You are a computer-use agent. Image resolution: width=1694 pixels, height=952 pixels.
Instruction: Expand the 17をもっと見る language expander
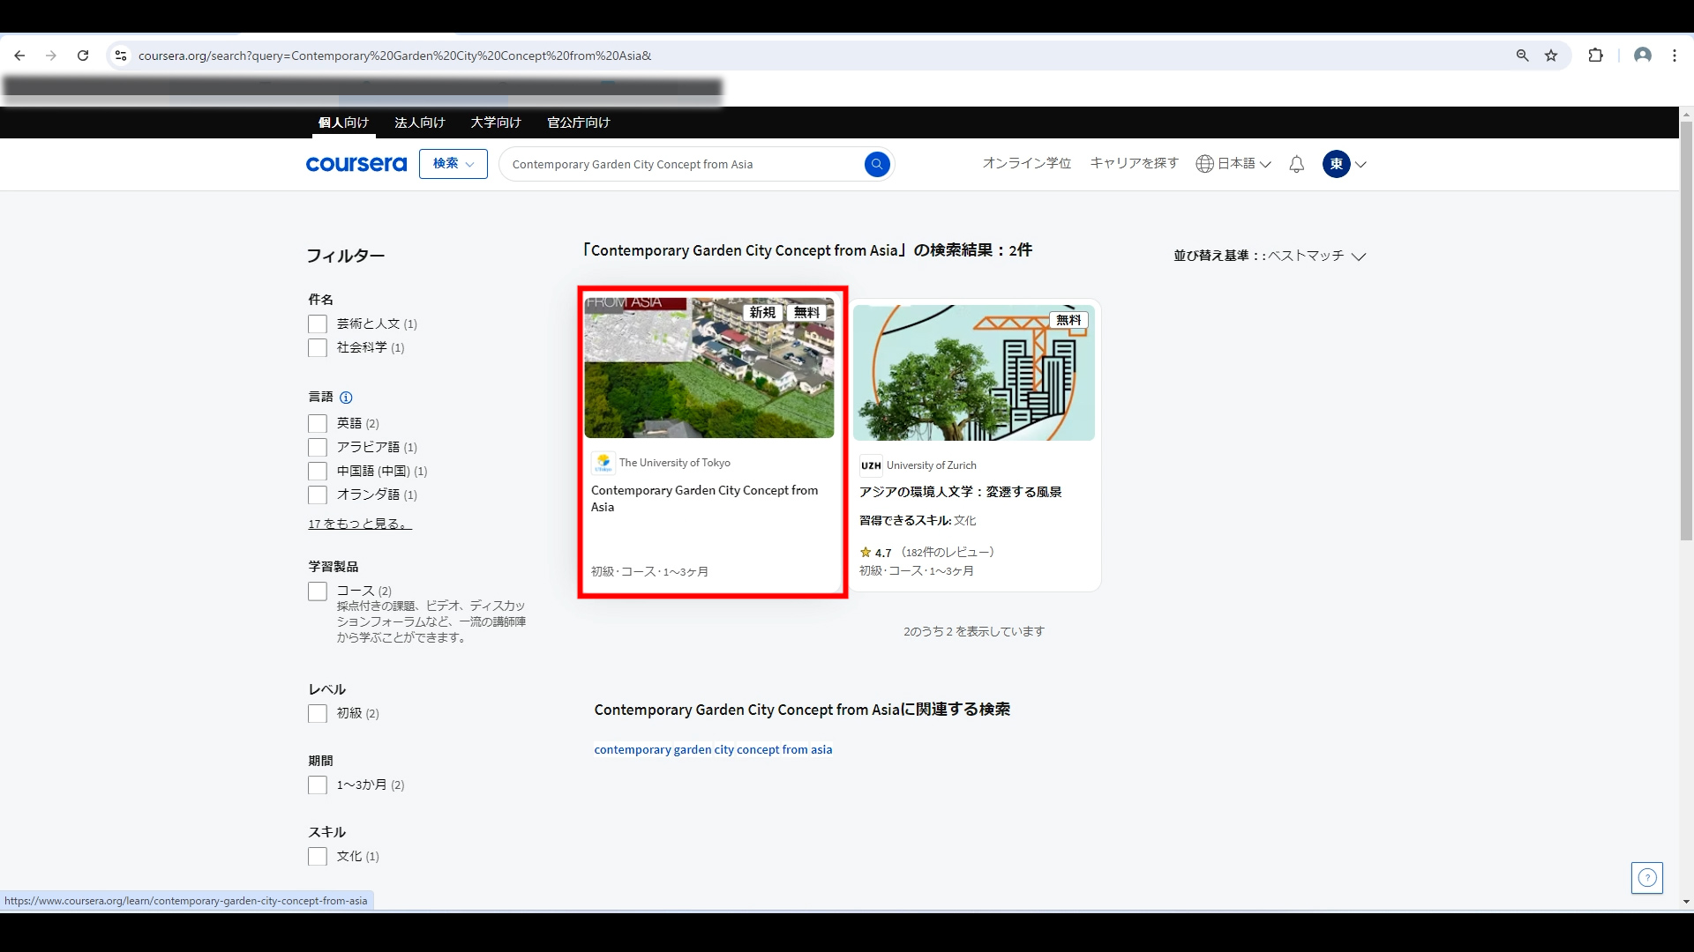[359, 523]
